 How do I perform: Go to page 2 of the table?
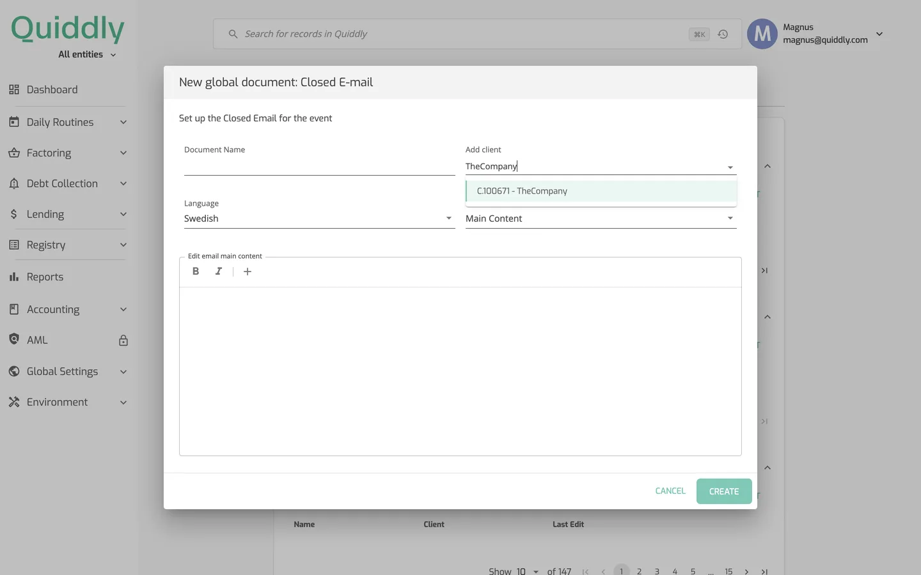(639, 571)
